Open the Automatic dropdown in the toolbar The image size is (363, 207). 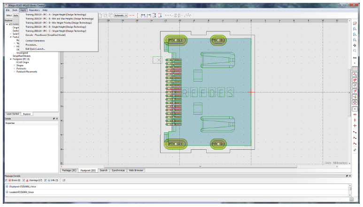pyautogui.click(x=121, y=15)
